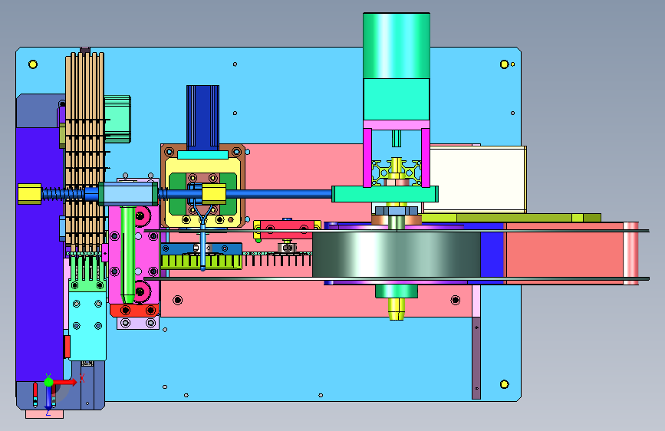Select the yellow-green comb under the blue bar

(202, 262)
